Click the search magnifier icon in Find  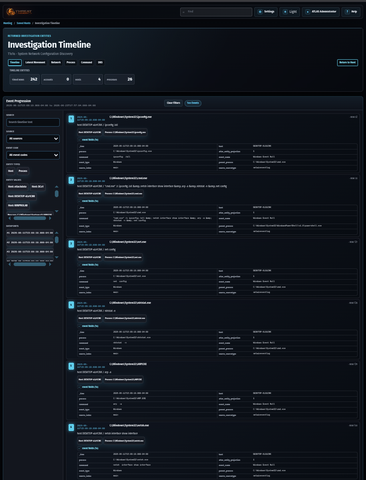(x=184, y=12)
